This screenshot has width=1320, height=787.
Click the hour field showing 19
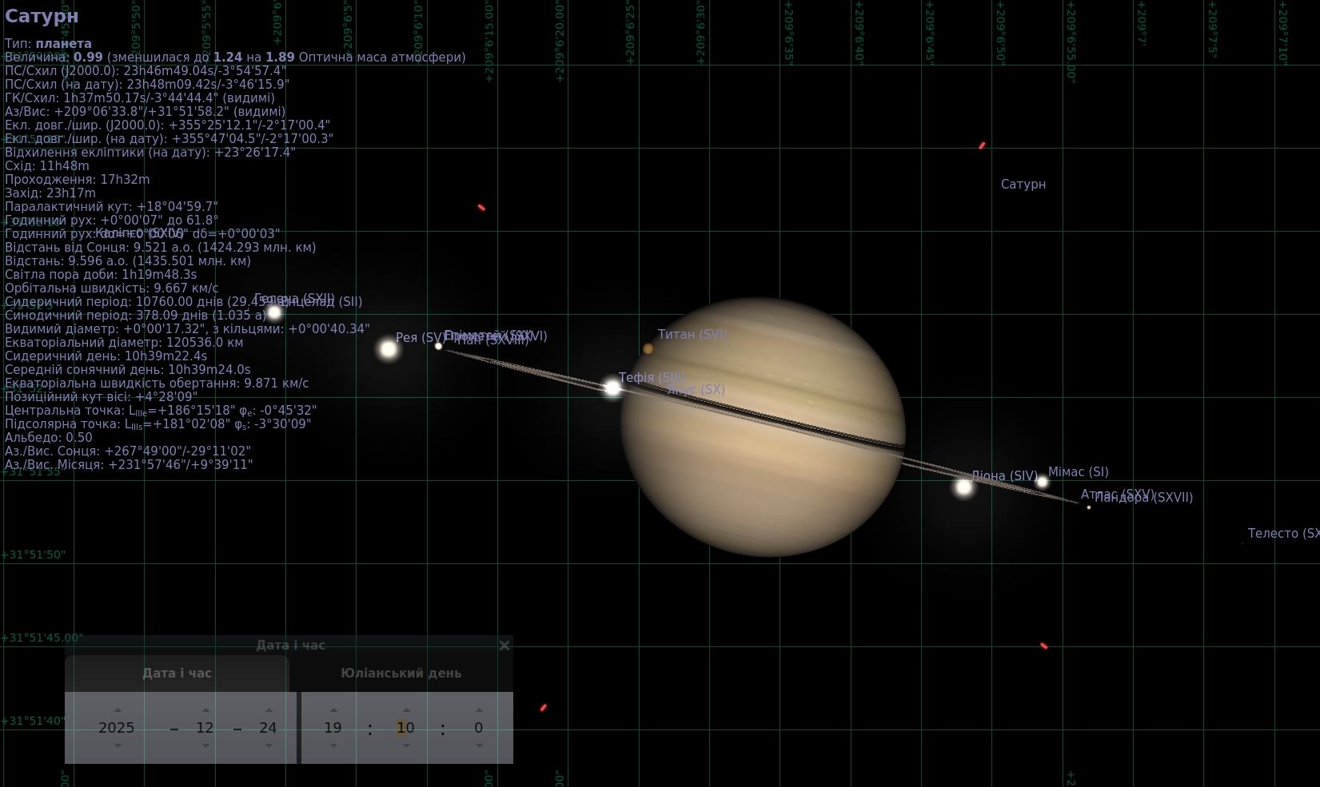(333, 728)
